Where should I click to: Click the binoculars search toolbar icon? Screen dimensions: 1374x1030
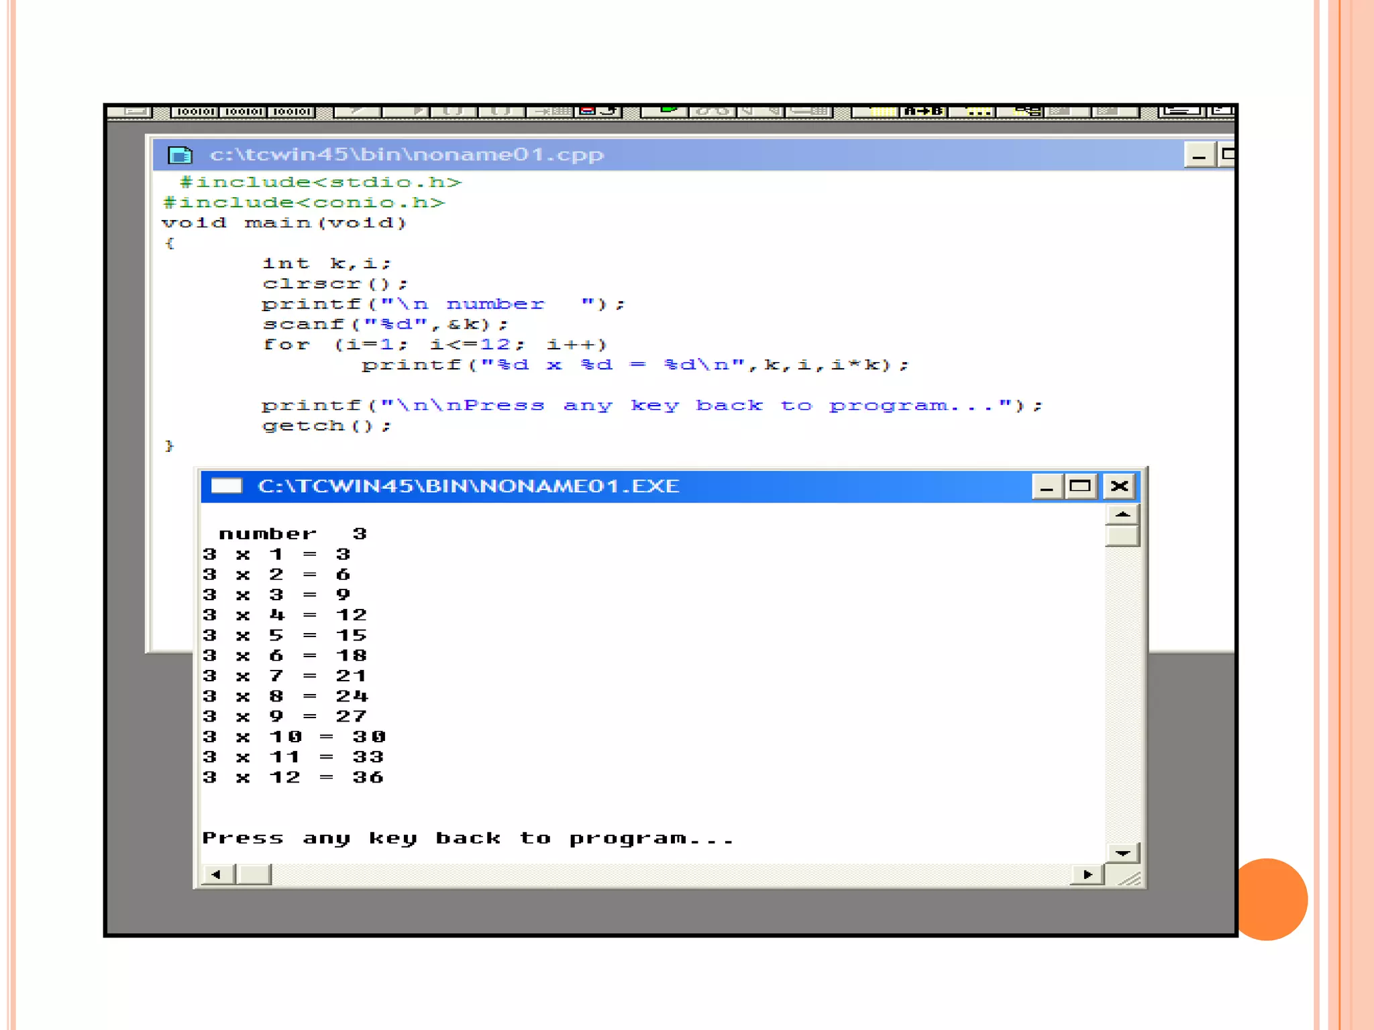pos(712,111)
